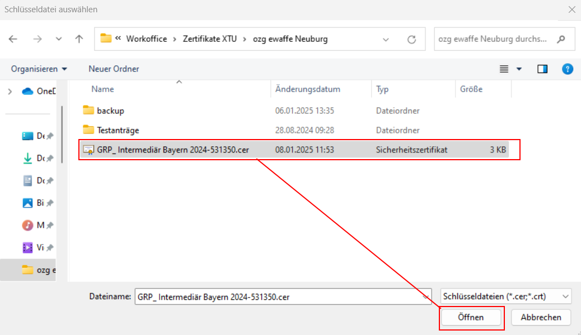Expand the address bar path history dropdown
Image resolution: width=581 pixels, height=335 pixels.
386,39
